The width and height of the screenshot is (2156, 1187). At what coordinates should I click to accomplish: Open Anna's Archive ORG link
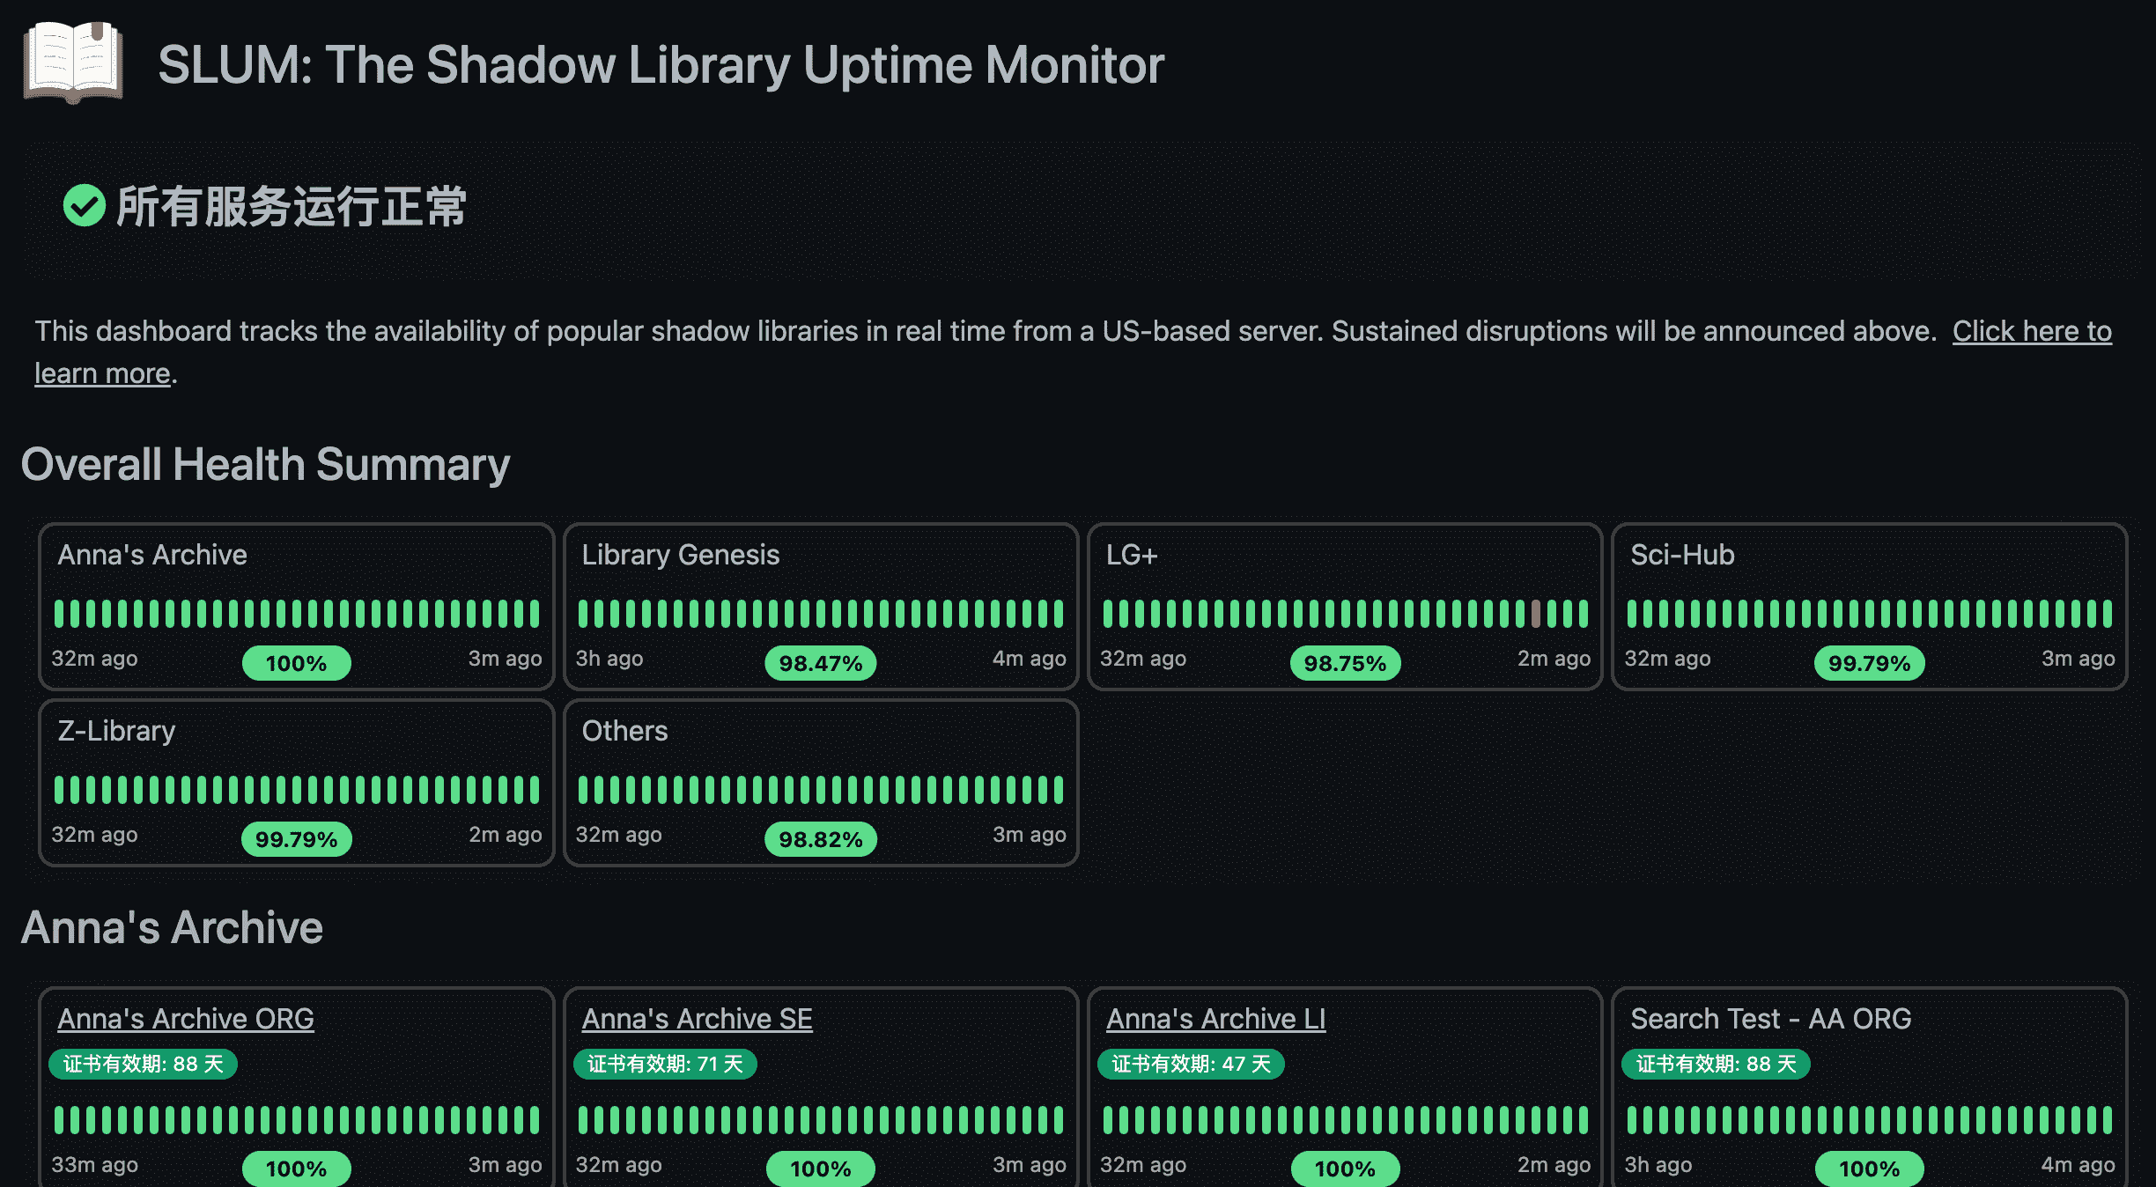pos(186,1019)
